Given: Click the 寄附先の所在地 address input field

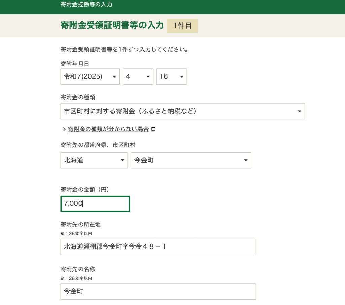Looking at the screenshot, I should pos(158,247).
